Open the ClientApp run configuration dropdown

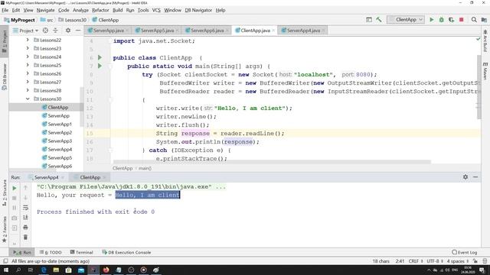[x=406, y=20]
